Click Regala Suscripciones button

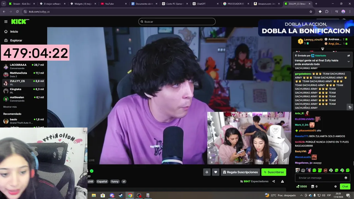point(240,172)
